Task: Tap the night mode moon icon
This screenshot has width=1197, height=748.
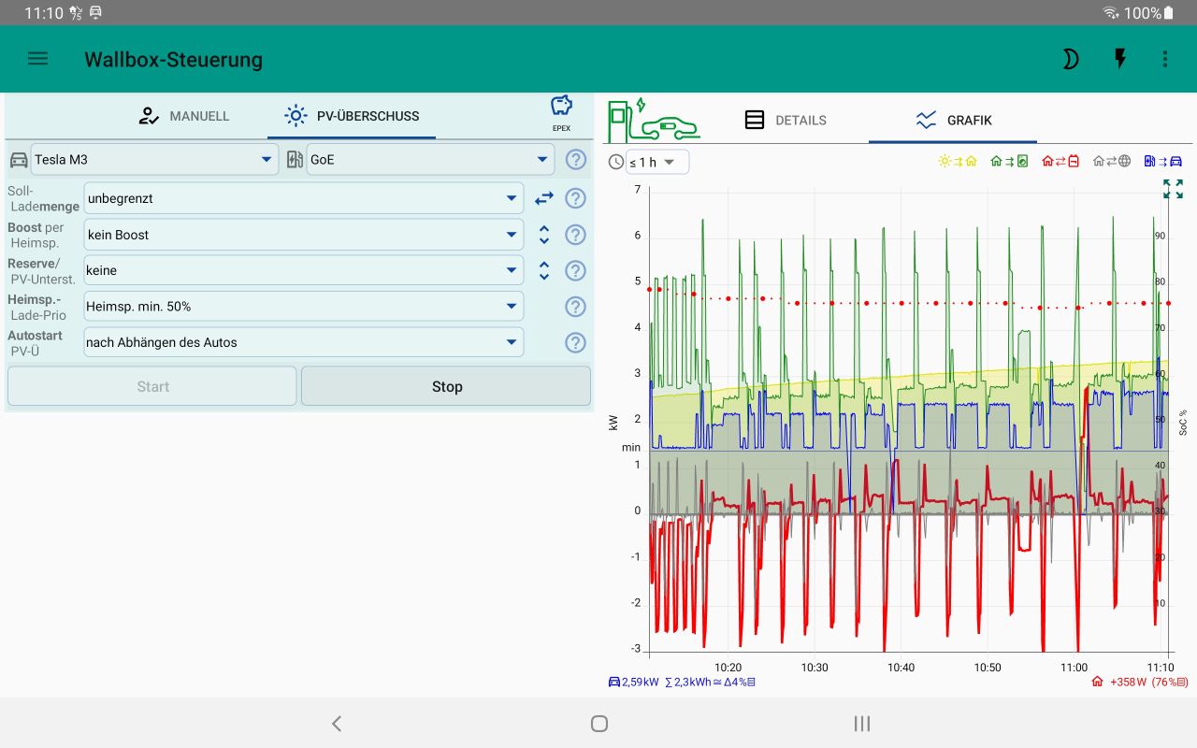Action: pyautogui.click(x=1070, y=59)
